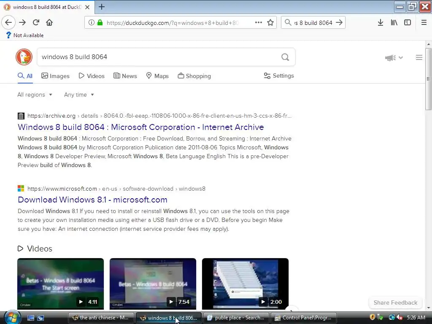Bookmark this page with the star
This screenshot has width=432, height=324.
click(x=270, y=23)
